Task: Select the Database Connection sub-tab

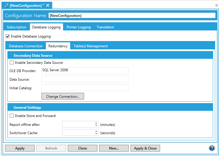Action: coord(26,46)
